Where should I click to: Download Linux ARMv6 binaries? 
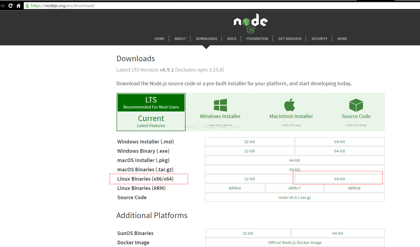[235, 188]
